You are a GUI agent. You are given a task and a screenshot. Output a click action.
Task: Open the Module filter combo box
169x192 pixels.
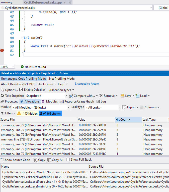coord(41,107)
